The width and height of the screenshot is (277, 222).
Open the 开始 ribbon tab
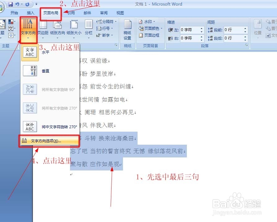coord(14,13)
